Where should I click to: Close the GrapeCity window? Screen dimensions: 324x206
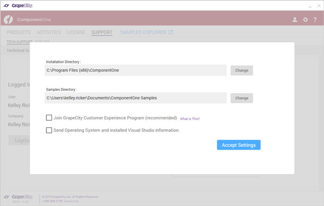[x=319, y=6]
